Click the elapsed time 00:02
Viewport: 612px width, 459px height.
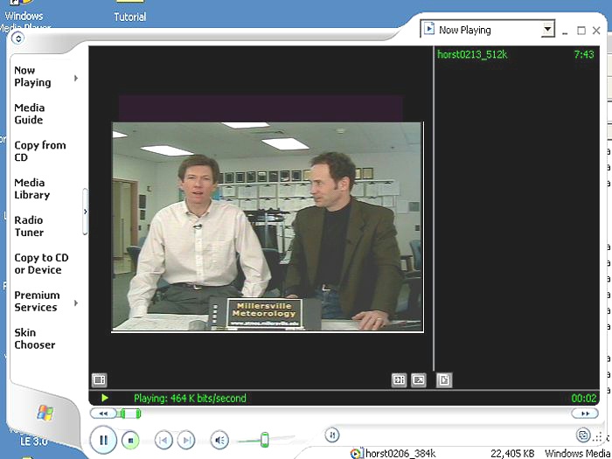click(x=584, y=398)
